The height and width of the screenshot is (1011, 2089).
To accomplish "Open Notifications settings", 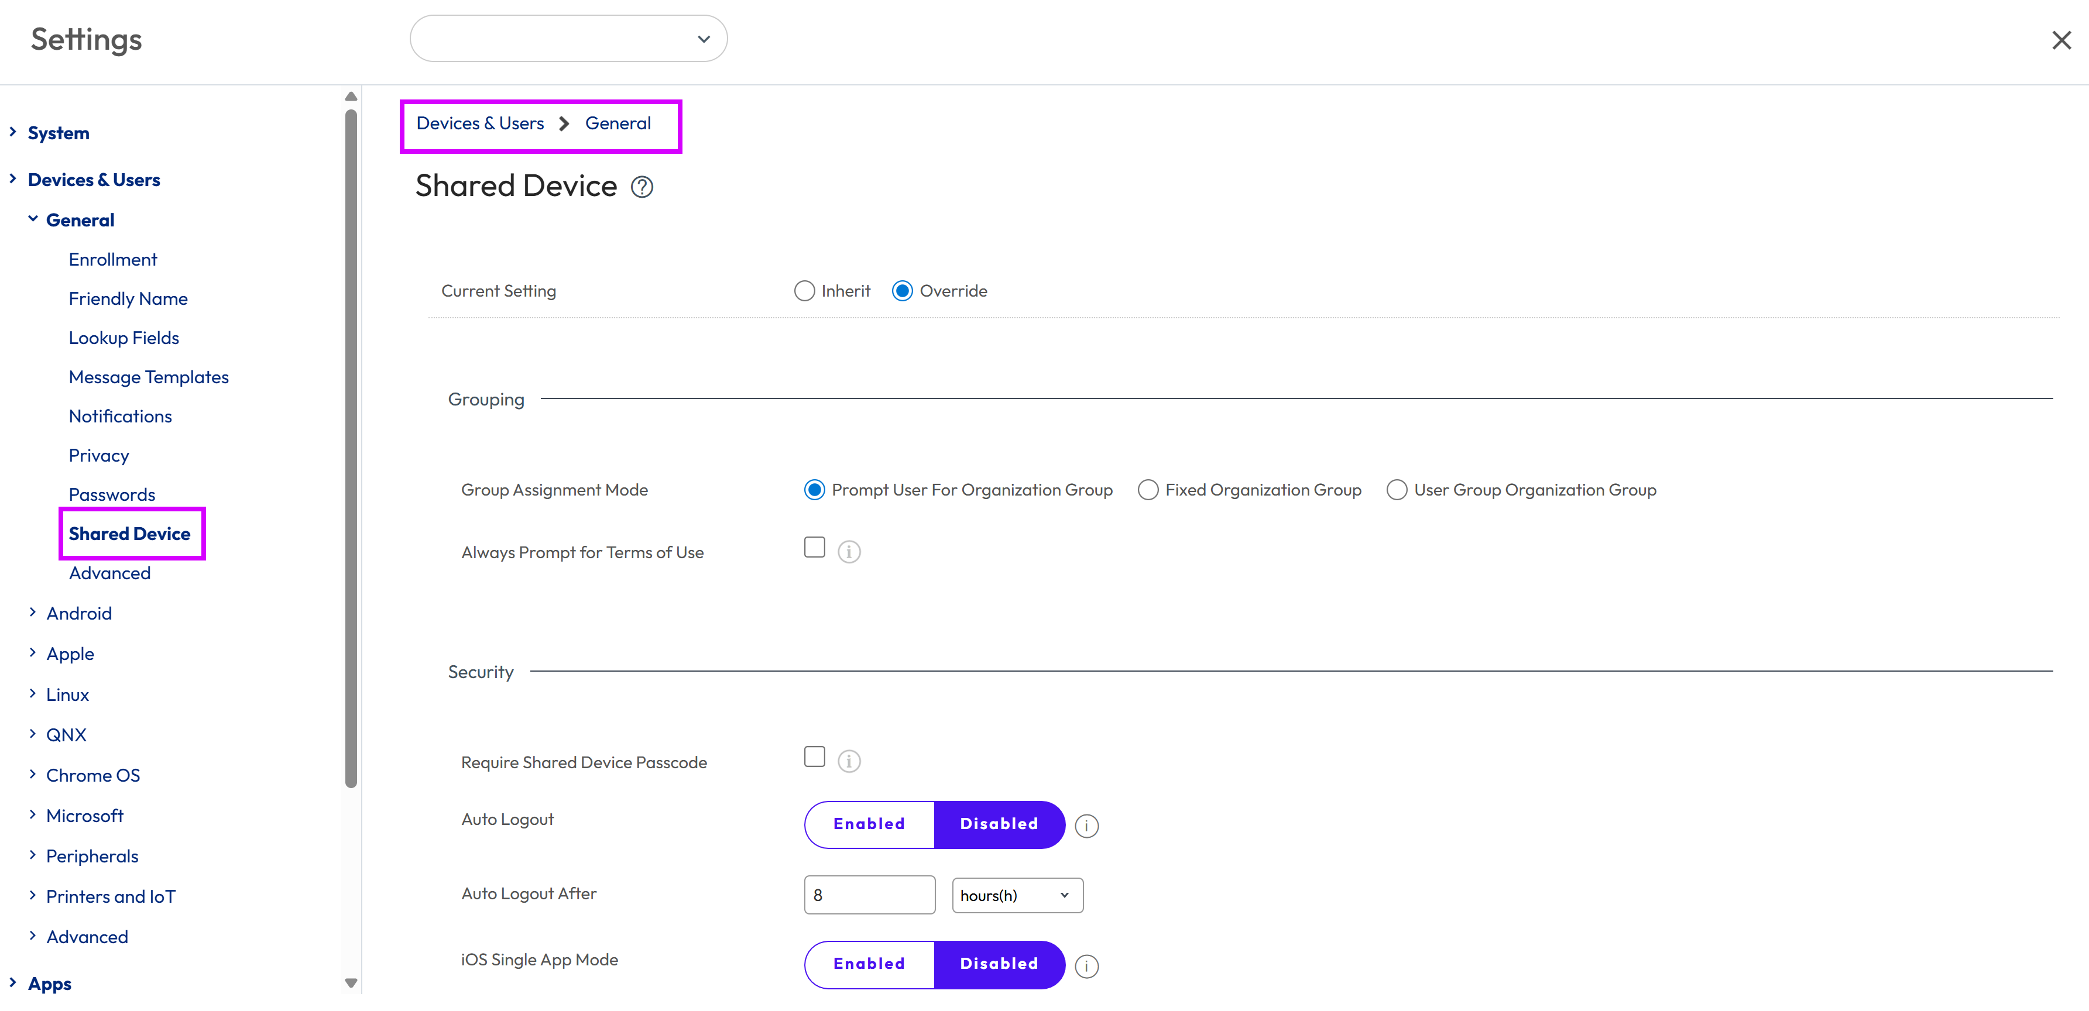I will pos(120,417).
